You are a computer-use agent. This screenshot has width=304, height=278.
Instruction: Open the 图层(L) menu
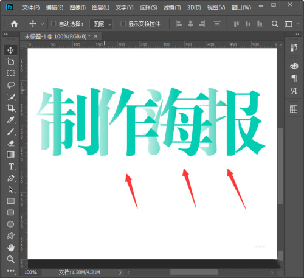(101, 8)
